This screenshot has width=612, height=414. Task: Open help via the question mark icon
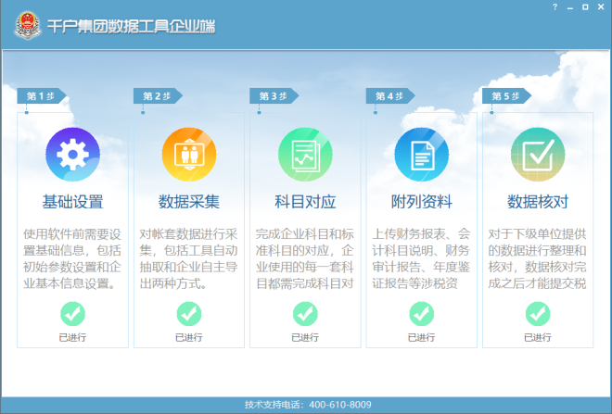[555, 7]
